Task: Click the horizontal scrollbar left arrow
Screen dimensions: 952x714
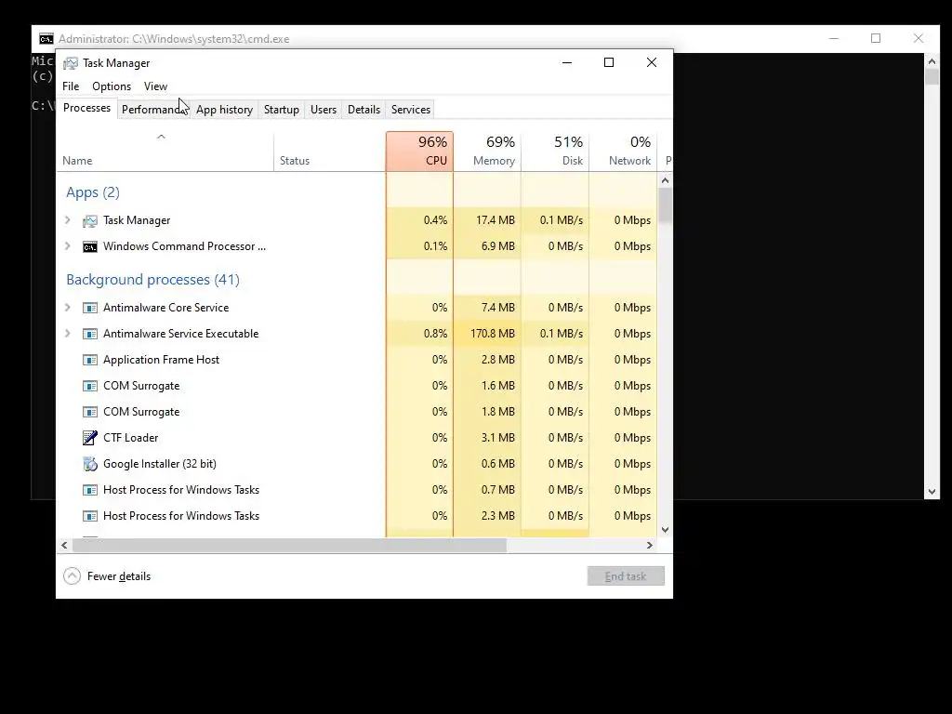Action: tap(64, 545)
